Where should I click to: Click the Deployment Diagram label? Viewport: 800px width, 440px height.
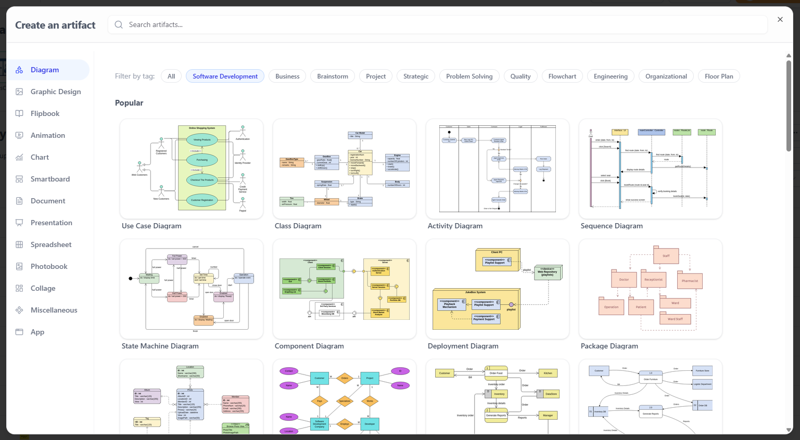pos(463,346)
